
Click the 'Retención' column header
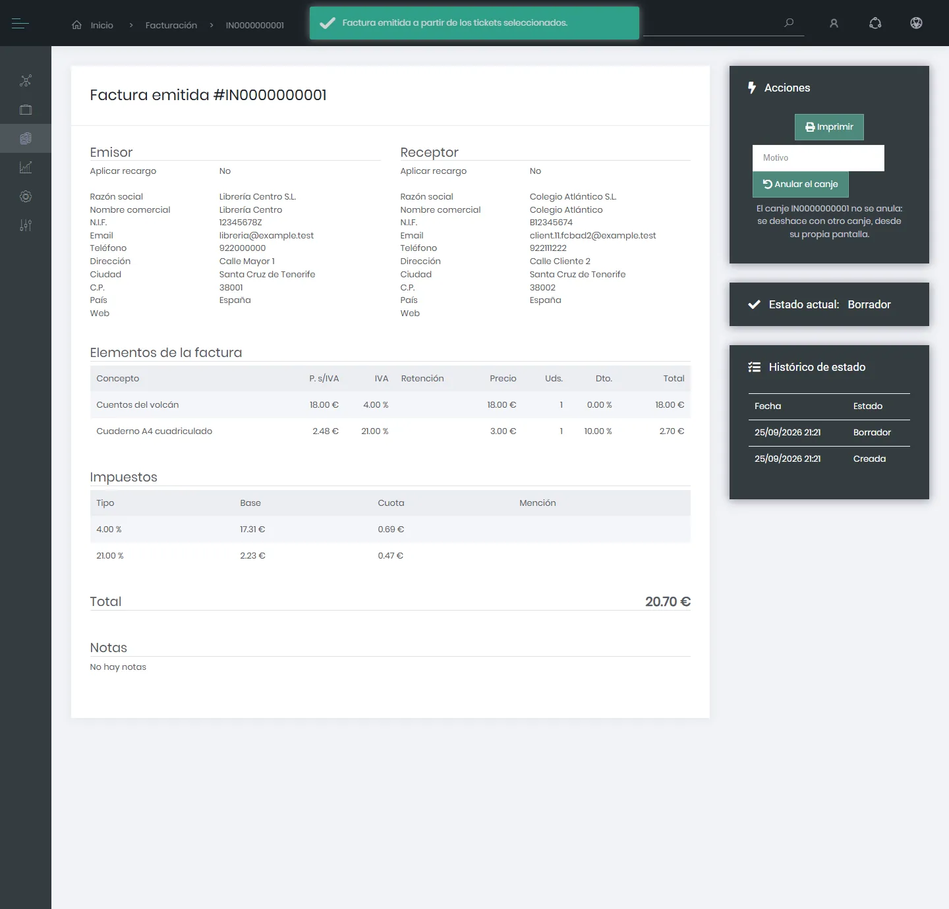click(422, 379)
